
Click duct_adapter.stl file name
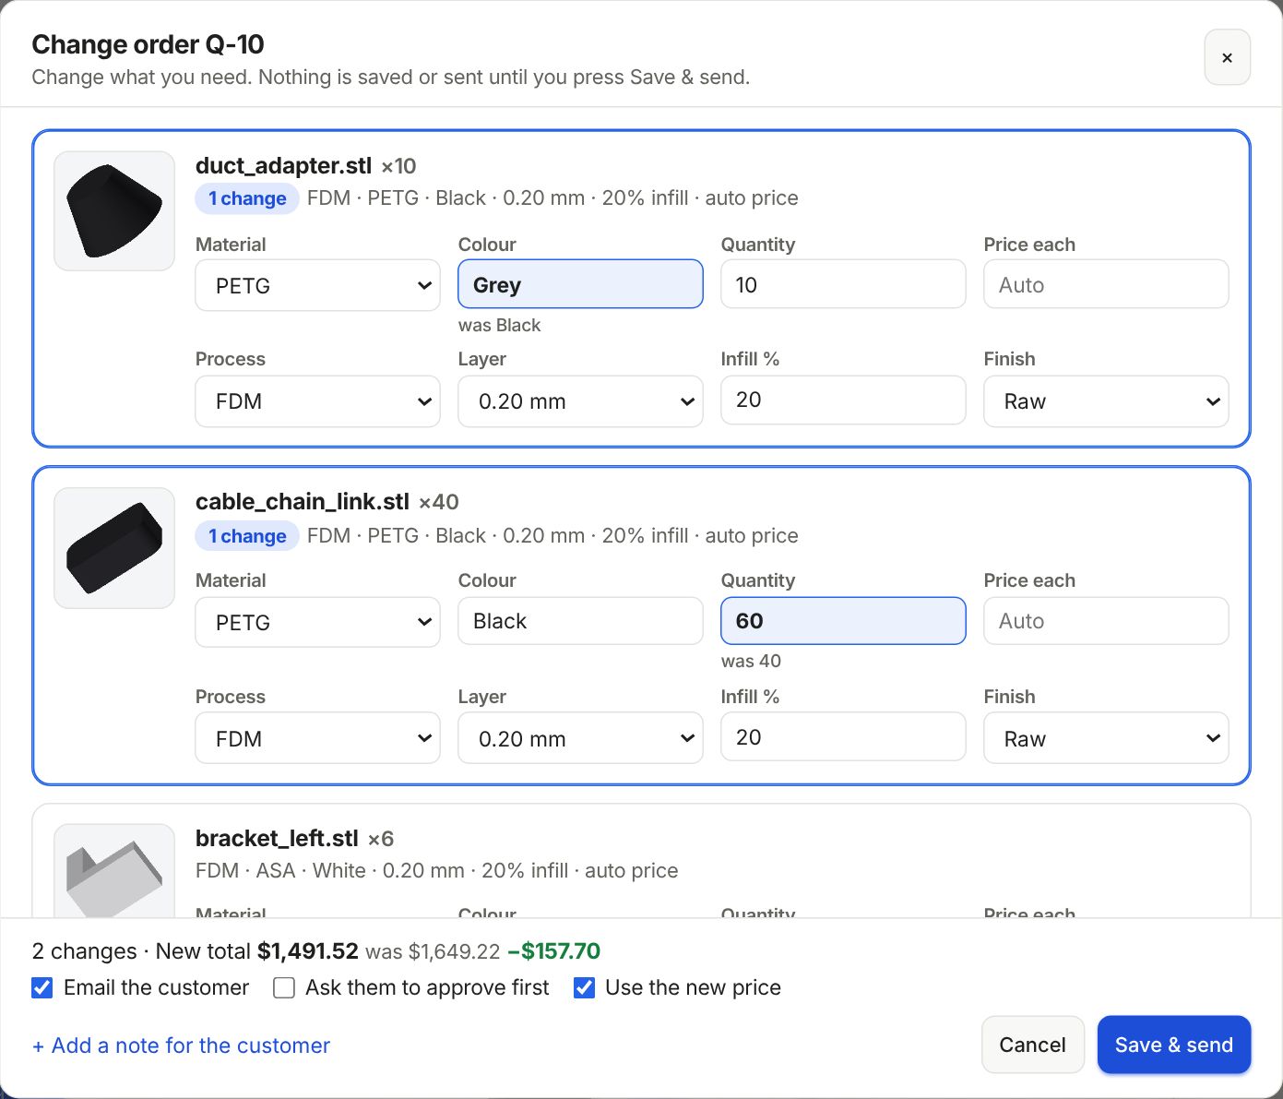tap(283, 166)
